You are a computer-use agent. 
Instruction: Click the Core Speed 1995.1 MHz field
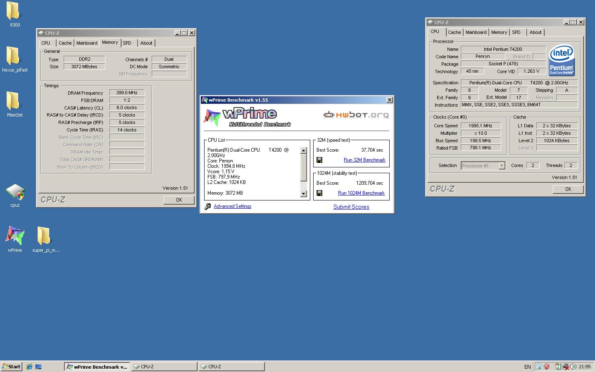(481, 126)
